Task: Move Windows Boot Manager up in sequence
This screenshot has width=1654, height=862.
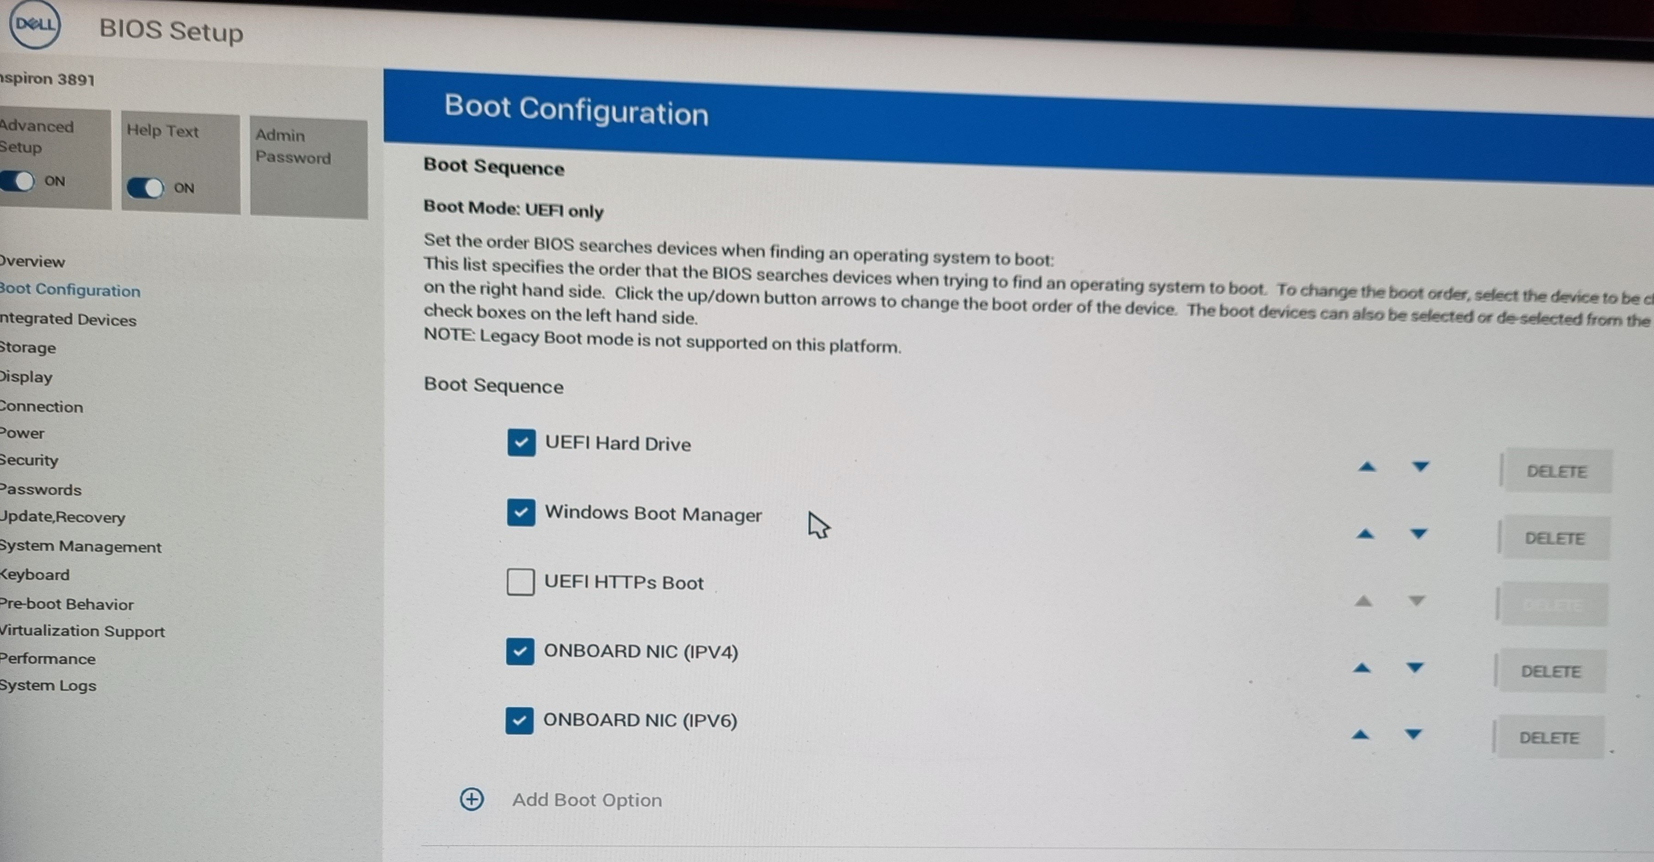Action: pyautogui.click(x=1365, y=534)
